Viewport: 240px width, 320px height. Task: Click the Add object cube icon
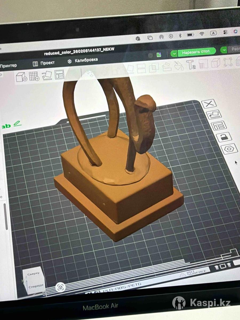(21, 77)
